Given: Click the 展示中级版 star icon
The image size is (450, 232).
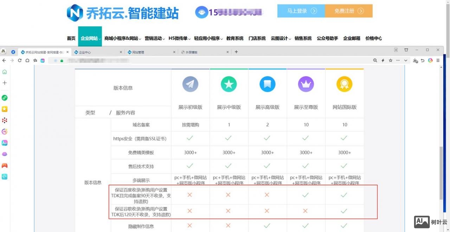Looking at the screenshot, I should pyautogui.click(x=229, y=84).
